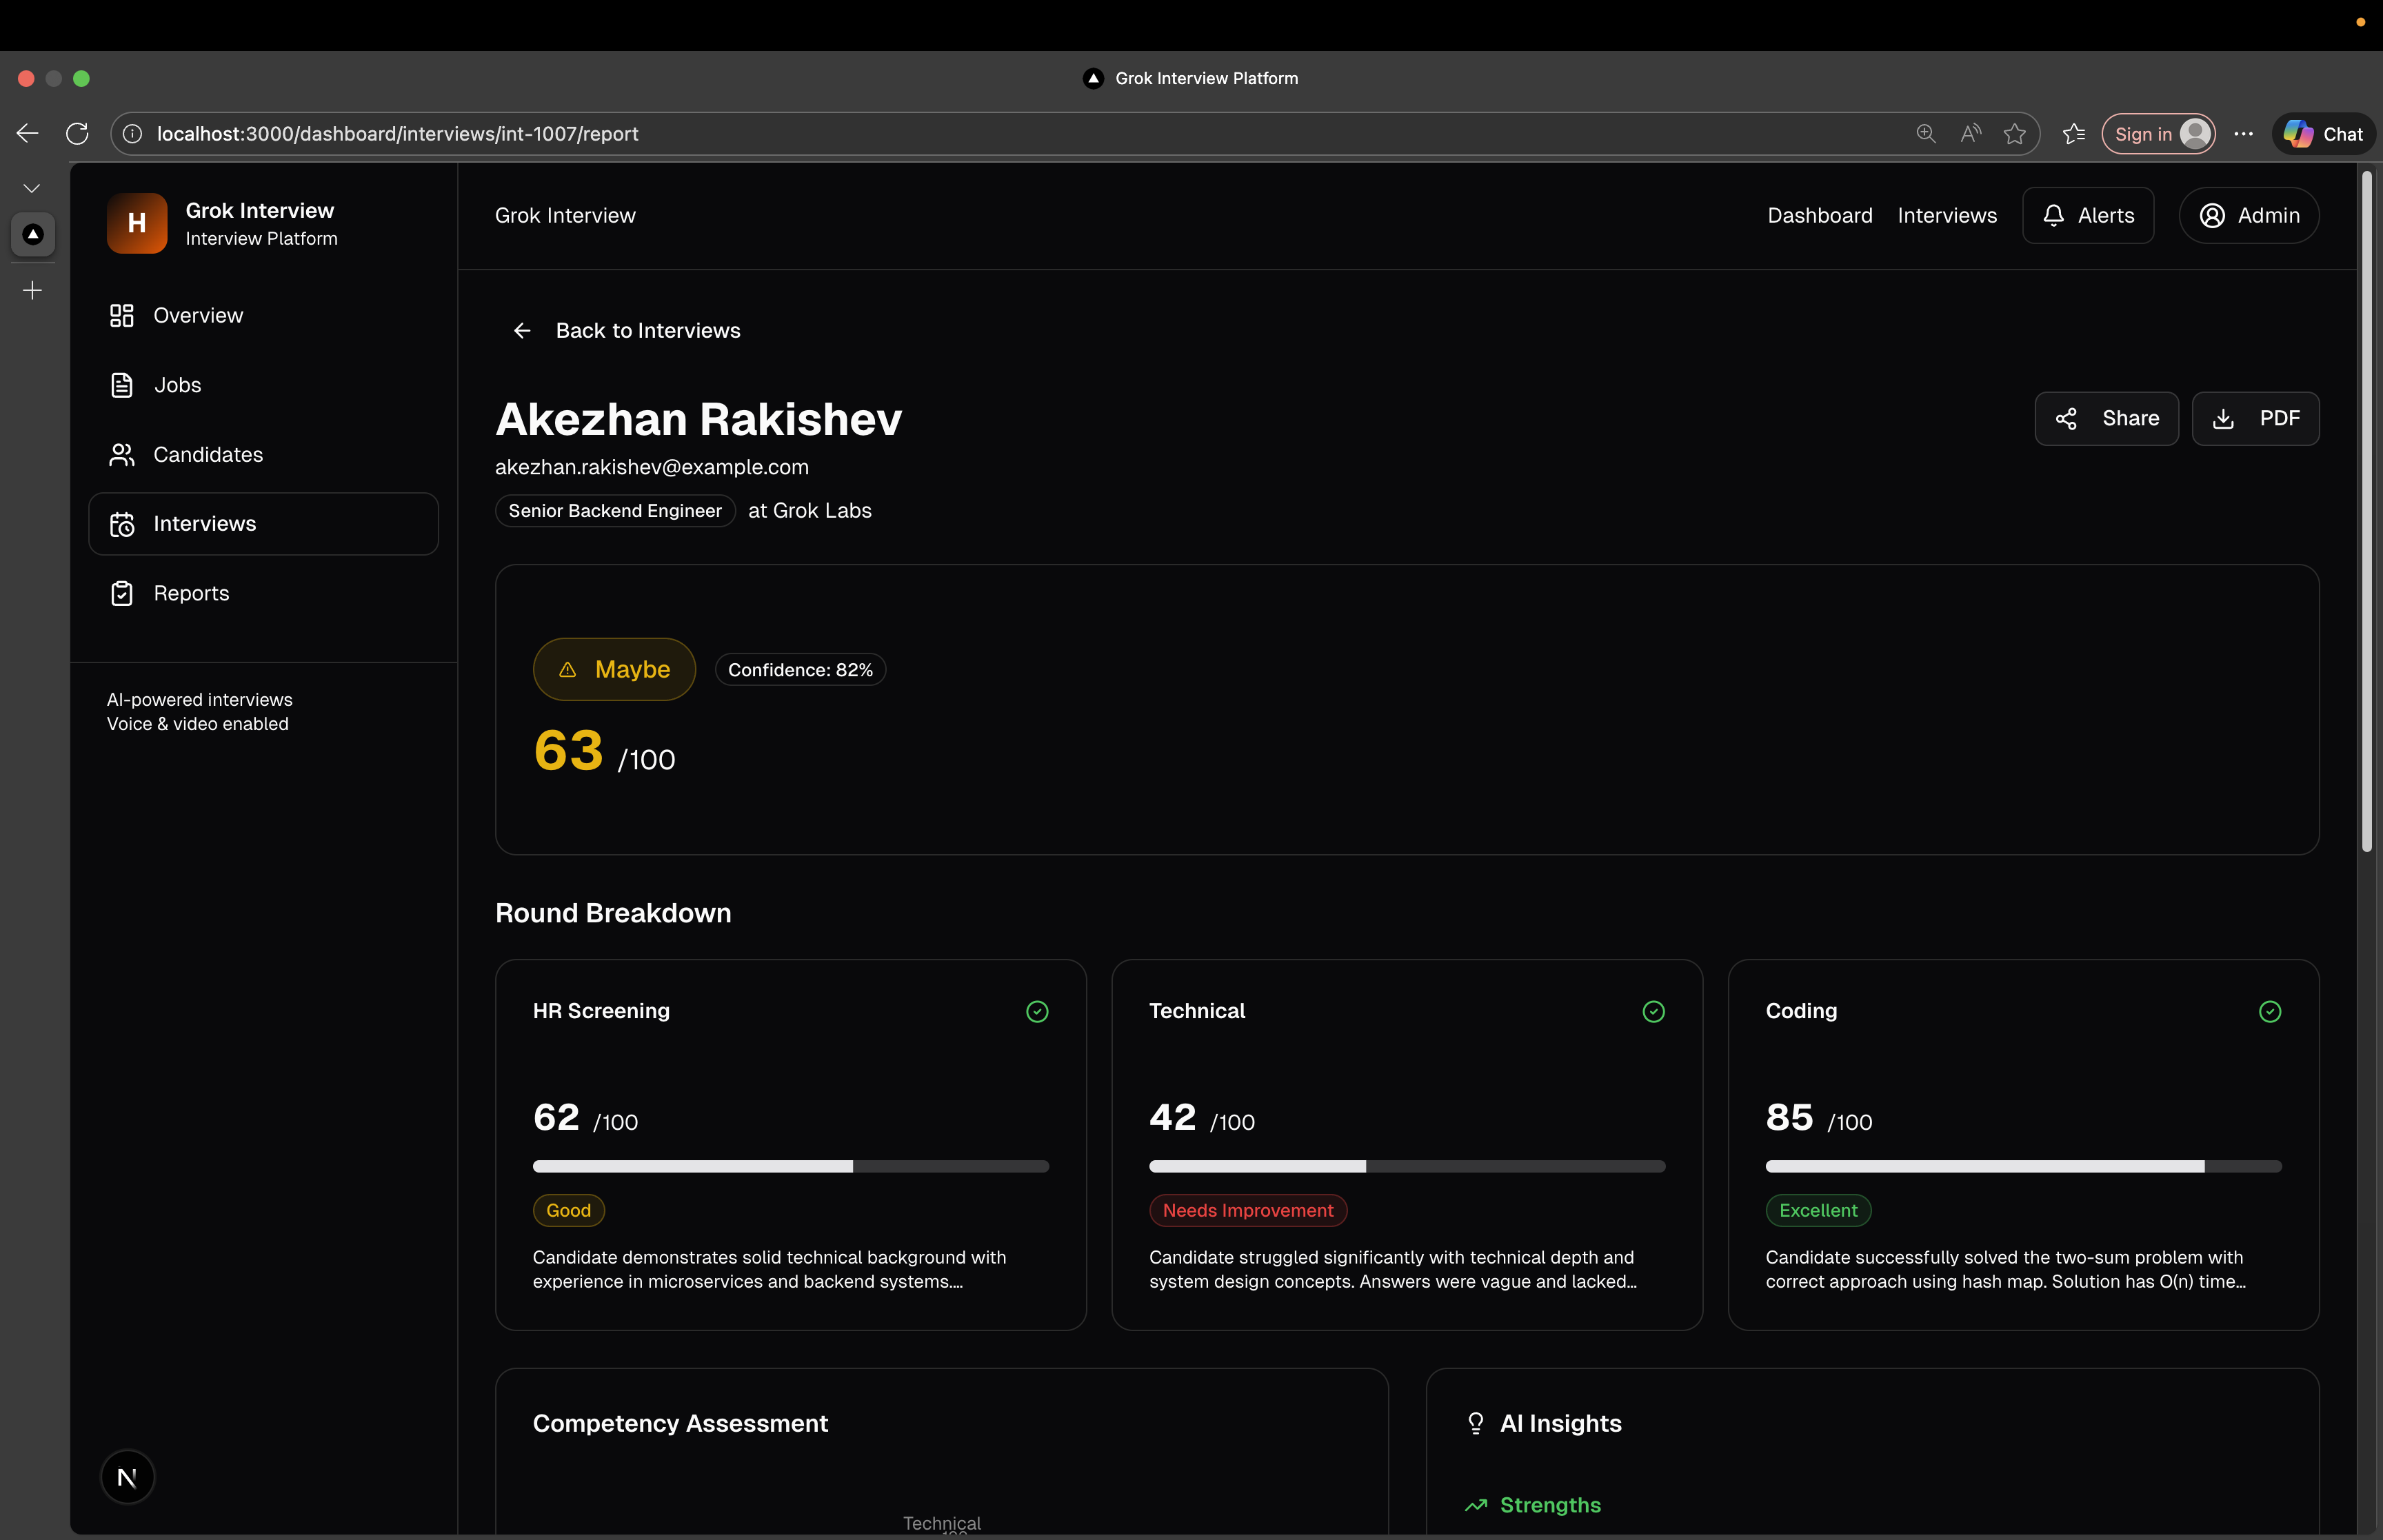This screenshot has width=2383, height=1540.
Task: Click the browser favorites star icon
Action: [x=2014, y=134]
